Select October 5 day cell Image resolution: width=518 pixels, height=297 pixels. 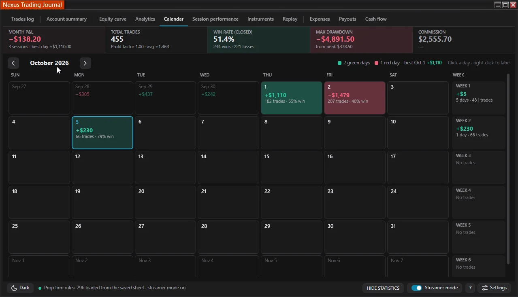(102, 133)
